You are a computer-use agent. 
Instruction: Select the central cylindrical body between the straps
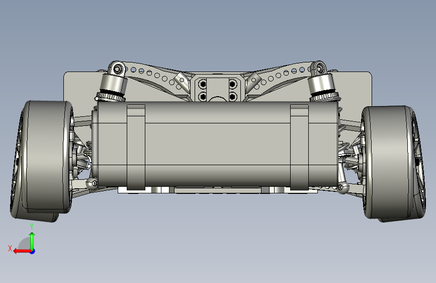click(218, 144)
